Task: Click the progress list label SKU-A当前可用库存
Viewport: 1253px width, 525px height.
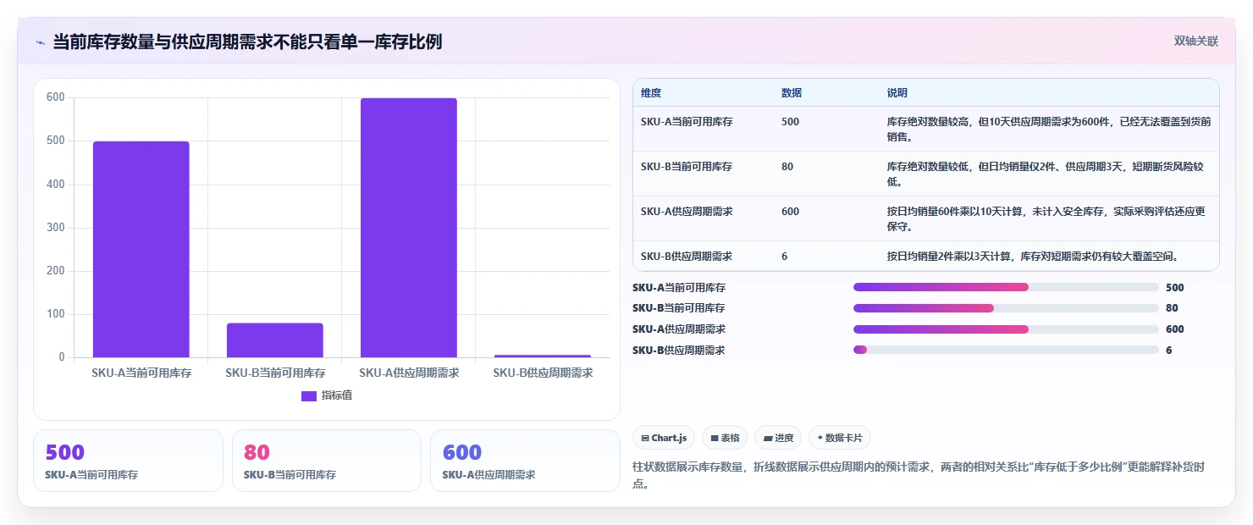Action: 679,288
